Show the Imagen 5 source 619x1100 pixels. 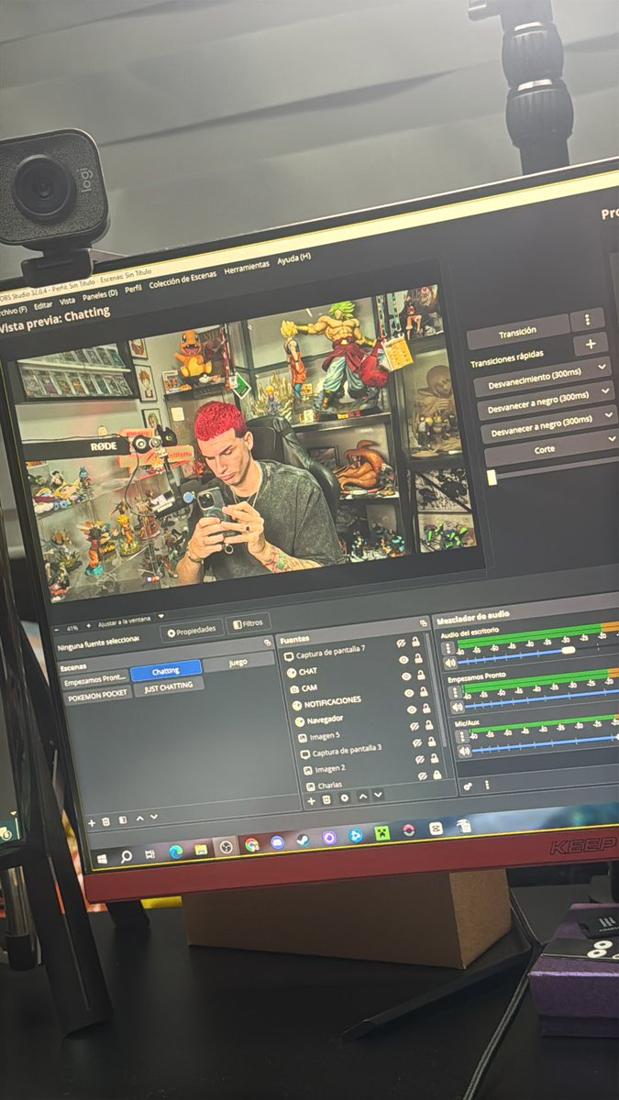pos(414,725)
